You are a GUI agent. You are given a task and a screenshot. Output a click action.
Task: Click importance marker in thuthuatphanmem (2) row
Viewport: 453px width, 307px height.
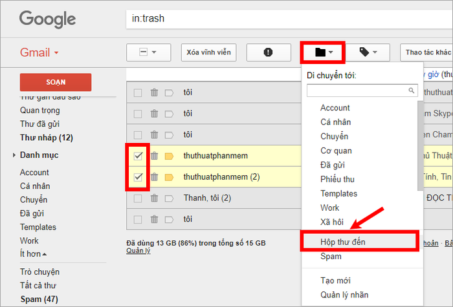(x=169, y=177)
